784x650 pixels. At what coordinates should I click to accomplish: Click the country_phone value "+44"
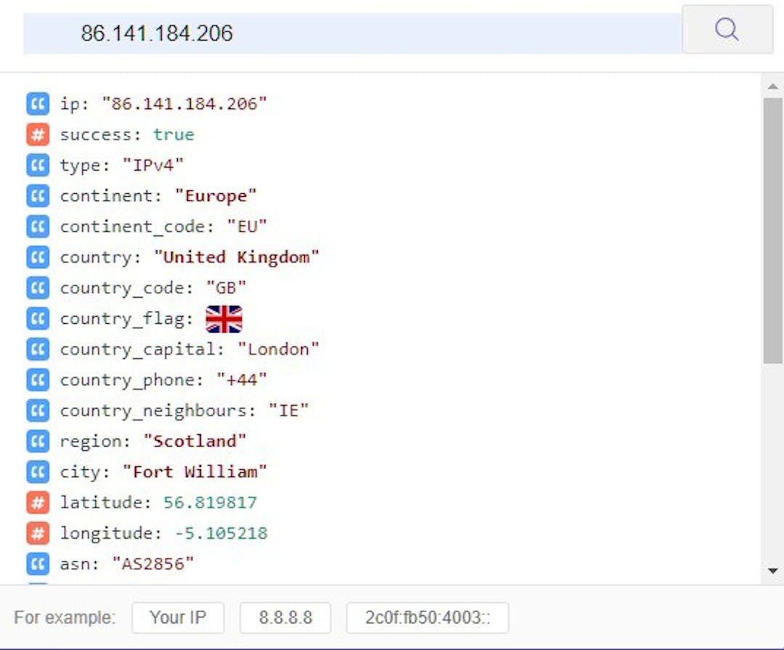[x=242, y=381]
